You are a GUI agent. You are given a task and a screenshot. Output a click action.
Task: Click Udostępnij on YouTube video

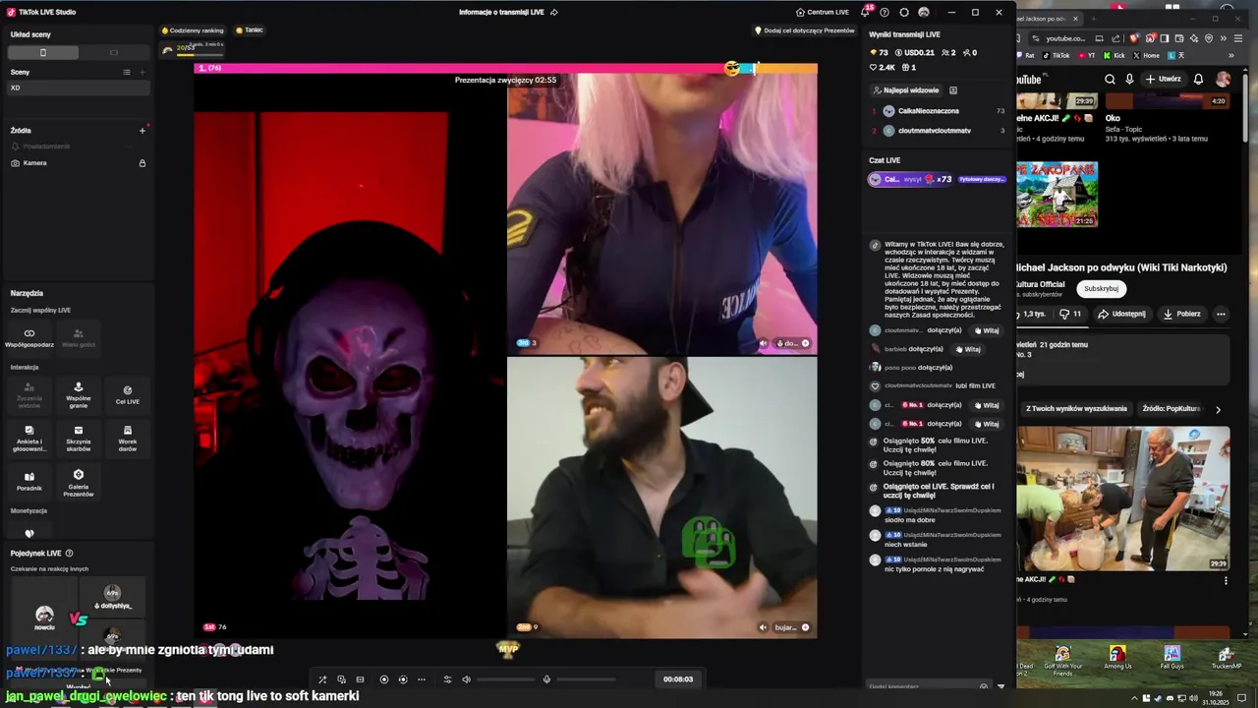[1121, 315]
